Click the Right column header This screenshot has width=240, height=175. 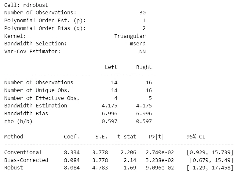coord(144,67)
